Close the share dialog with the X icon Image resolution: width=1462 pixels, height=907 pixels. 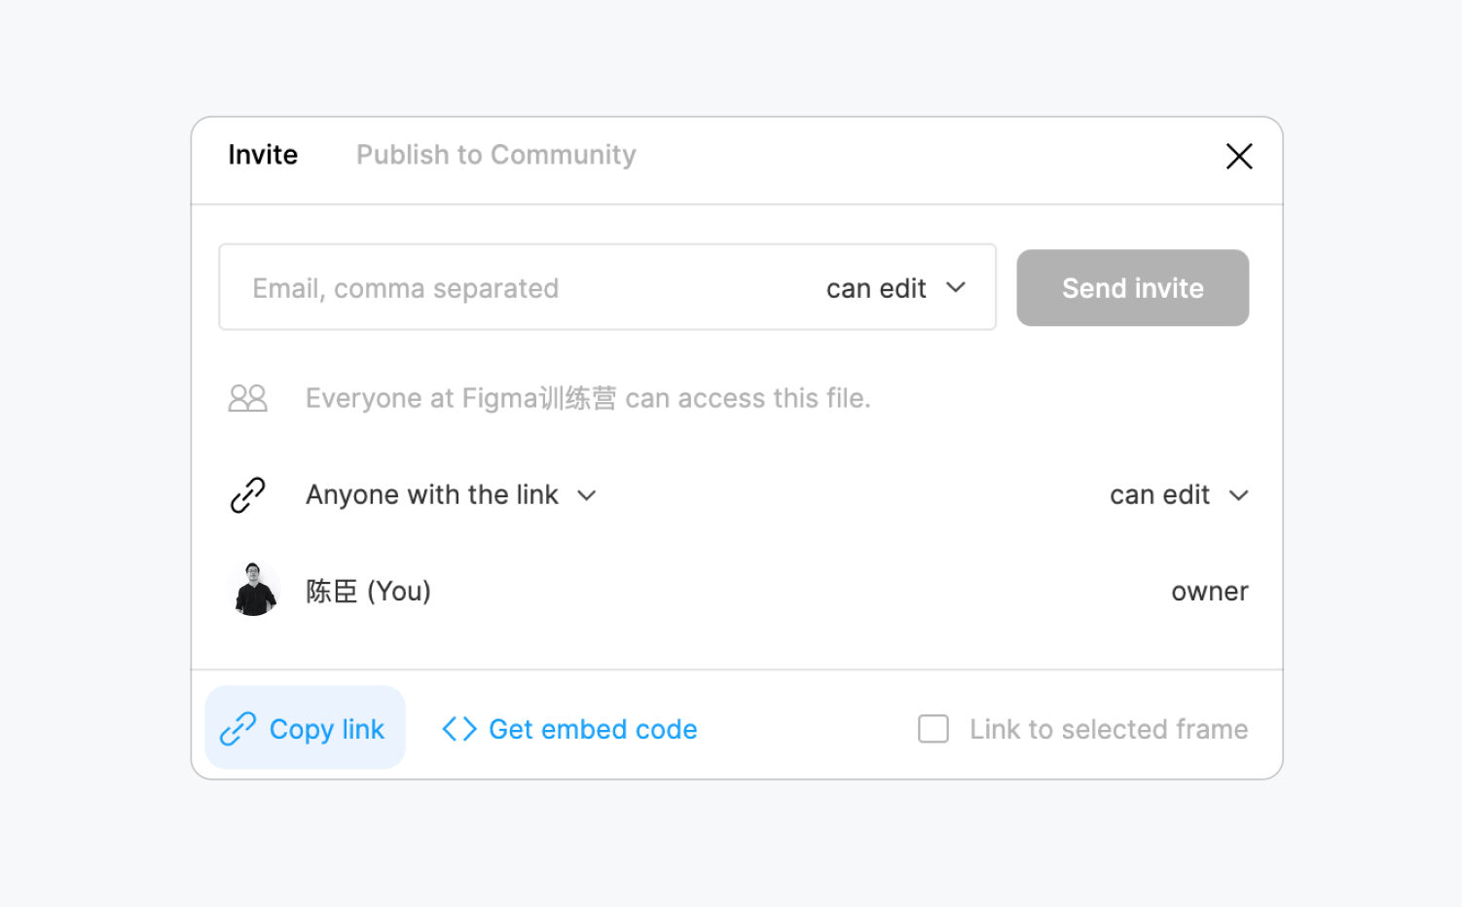point(1238,156)
